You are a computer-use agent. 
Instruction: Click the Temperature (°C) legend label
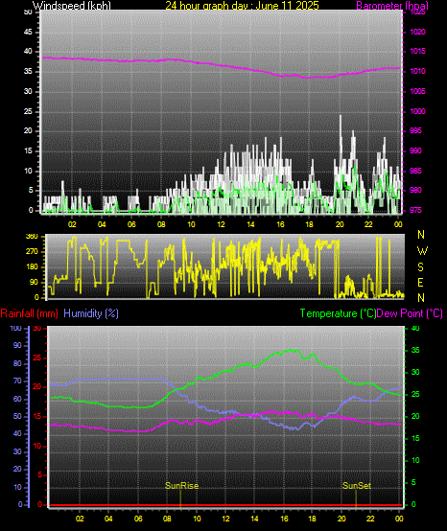338,313
